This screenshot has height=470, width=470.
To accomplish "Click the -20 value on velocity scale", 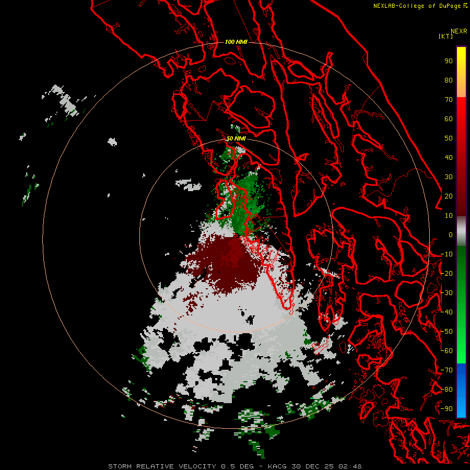I will pos(446,274).
